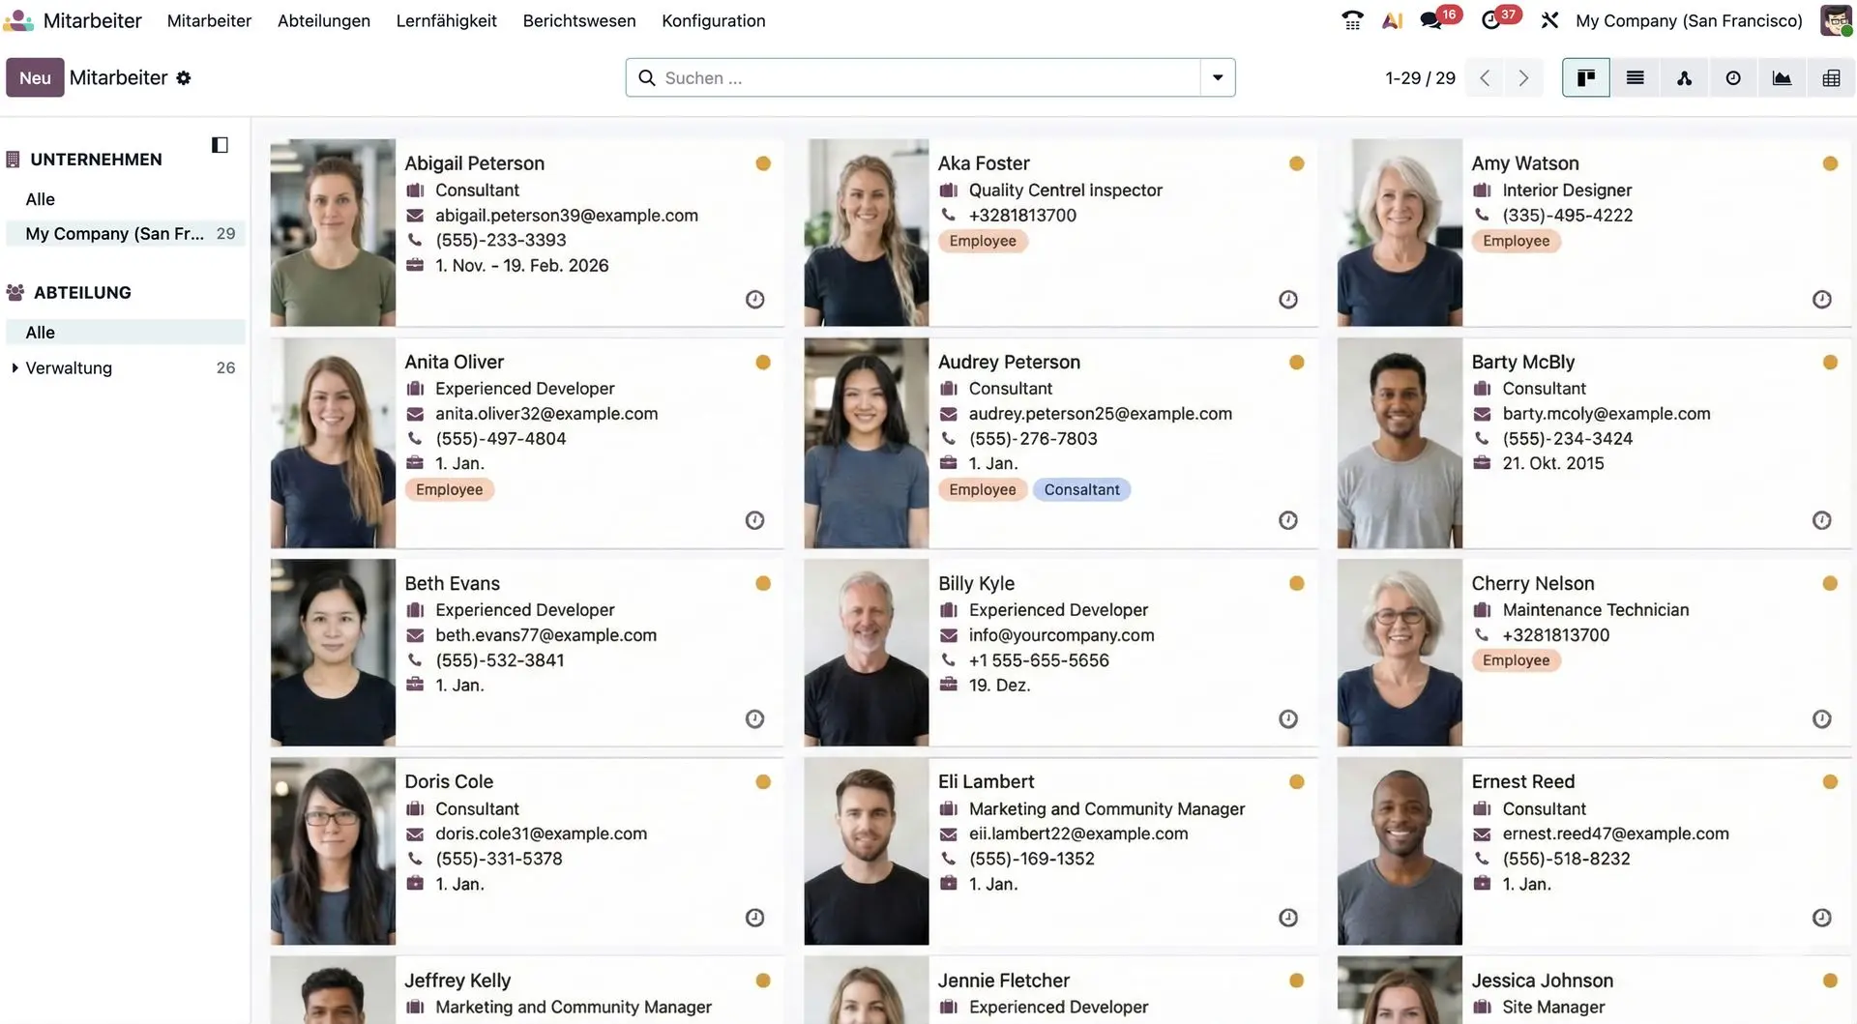Viewport: 1857px width, 1024px height.
Task: Click the green presence dot on the user avatar
Action: [1848, 31]
